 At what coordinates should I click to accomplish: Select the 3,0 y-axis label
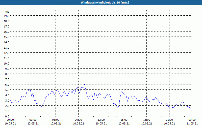pyautogui.click(x=7, y=100)
